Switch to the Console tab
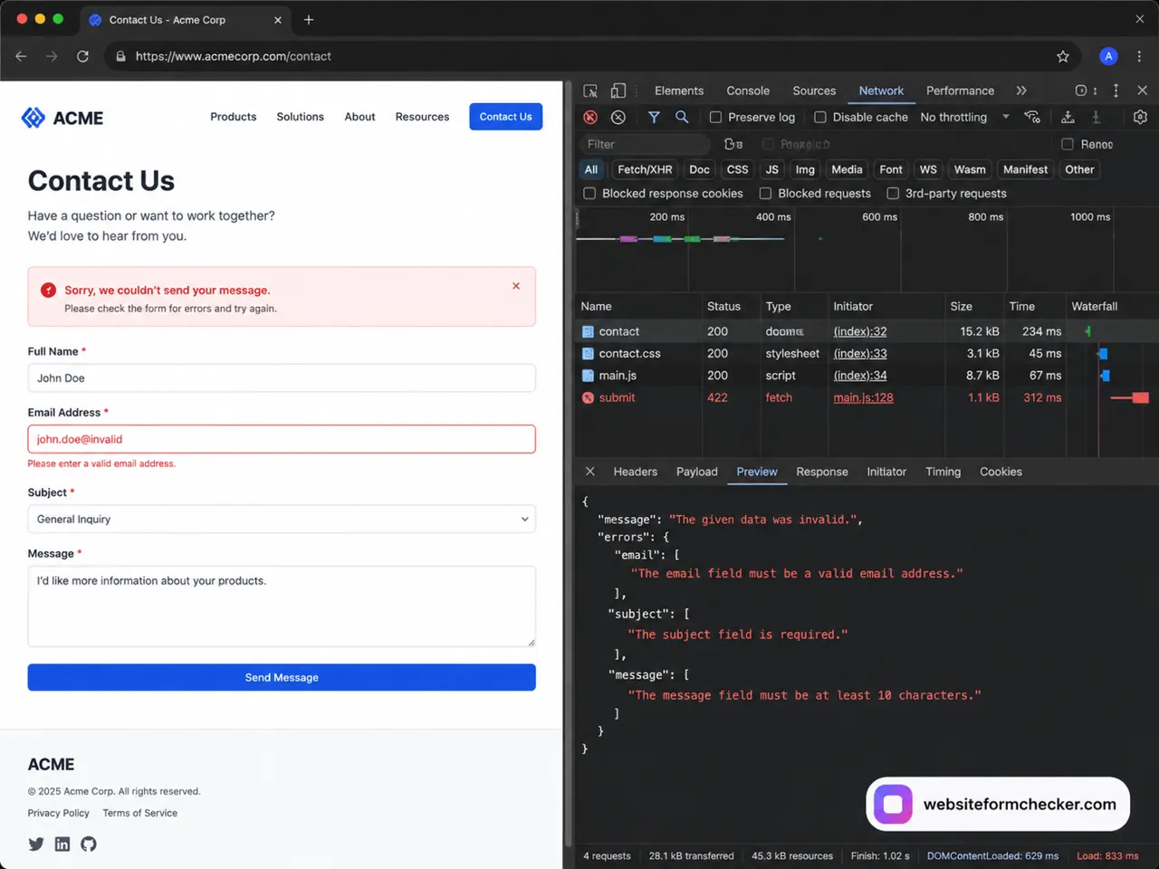This screenshot has height=869, width=1159. 748,91
